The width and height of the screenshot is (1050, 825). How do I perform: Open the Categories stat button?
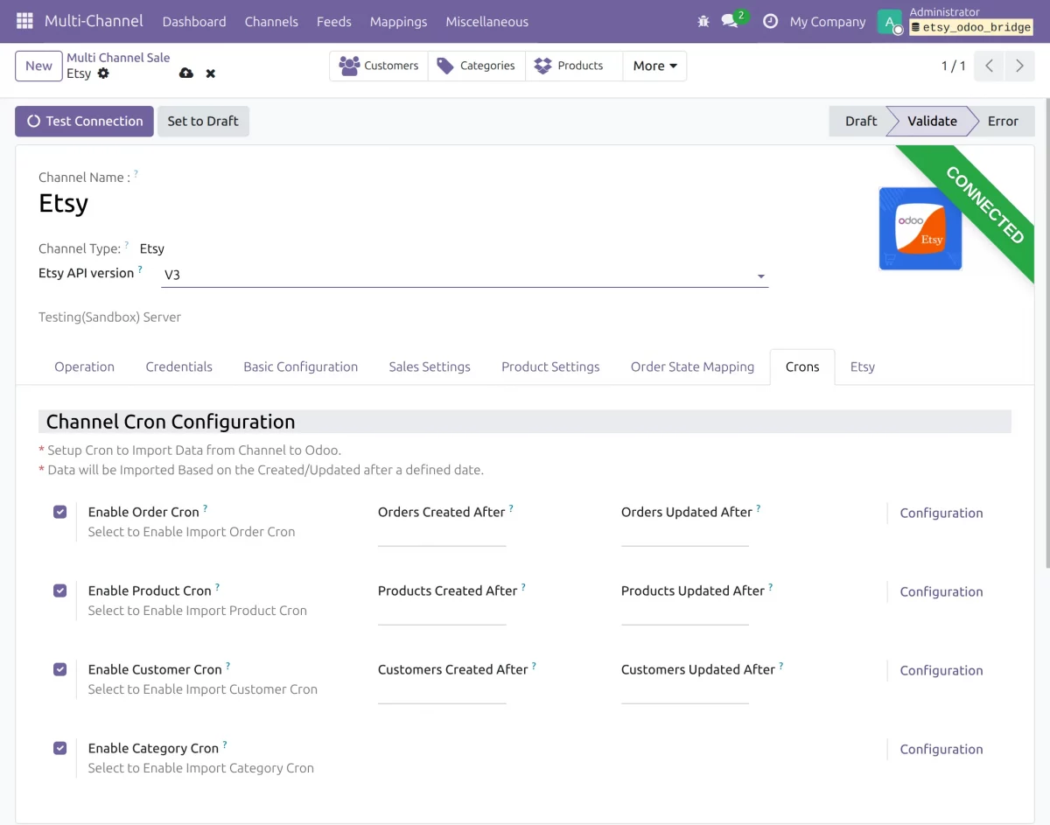click(x=477, y=66)
